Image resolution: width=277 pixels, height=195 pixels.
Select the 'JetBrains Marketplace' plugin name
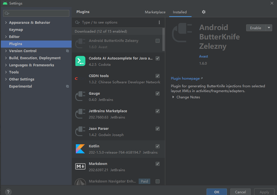tap(108, 111)
